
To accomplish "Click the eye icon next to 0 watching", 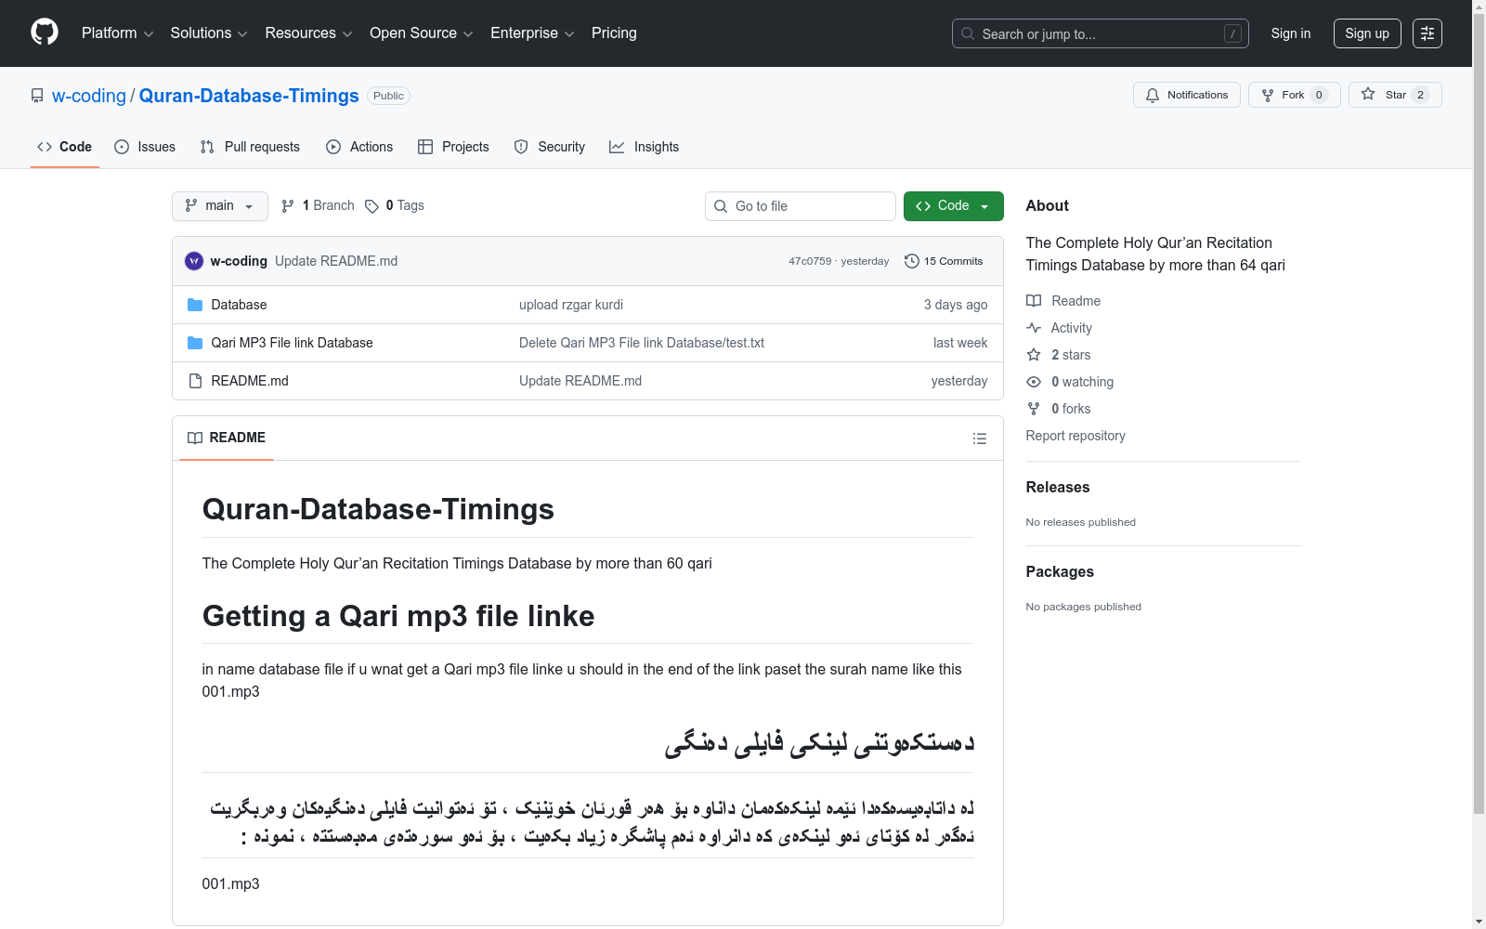I will (1034, 382).
